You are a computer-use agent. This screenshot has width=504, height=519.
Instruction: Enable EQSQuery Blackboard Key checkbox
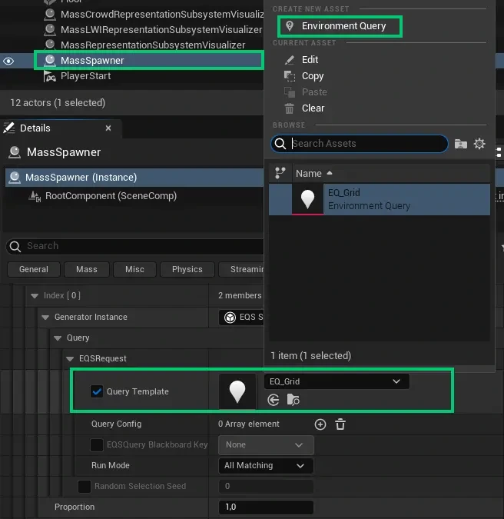click(x=97, y=445)
